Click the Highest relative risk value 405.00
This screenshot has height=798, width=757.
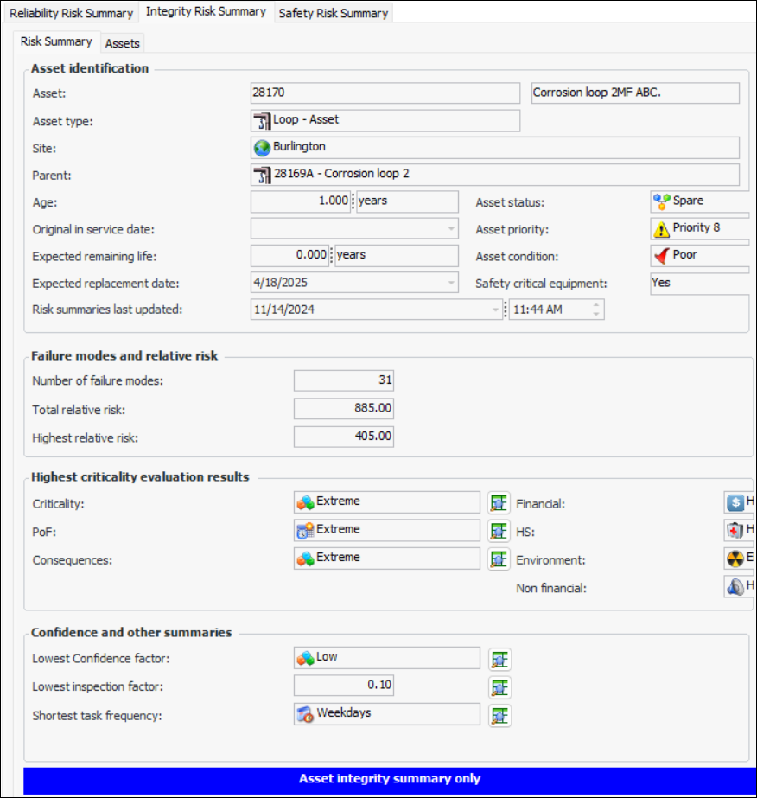pos(343,437)
